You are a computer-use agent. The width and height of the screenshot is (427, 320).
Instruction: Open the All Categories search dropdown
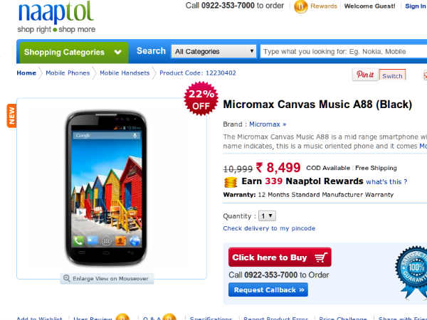coord(213,51)
